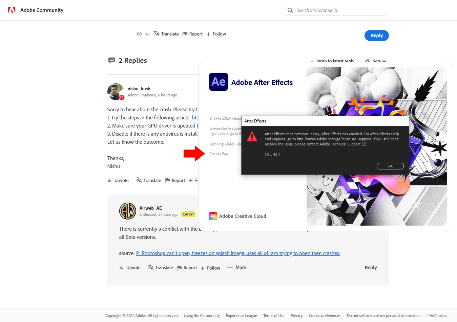This screenshot has height=322, width=457.
Task: Click 'Enthusiast, 5 hours ago' text
Action: pos(159,214)
